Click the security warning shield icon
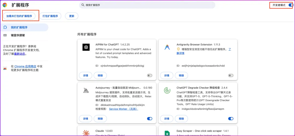This screenshot has width=295, height=136. pyautogui.click(x=178, y=49)
